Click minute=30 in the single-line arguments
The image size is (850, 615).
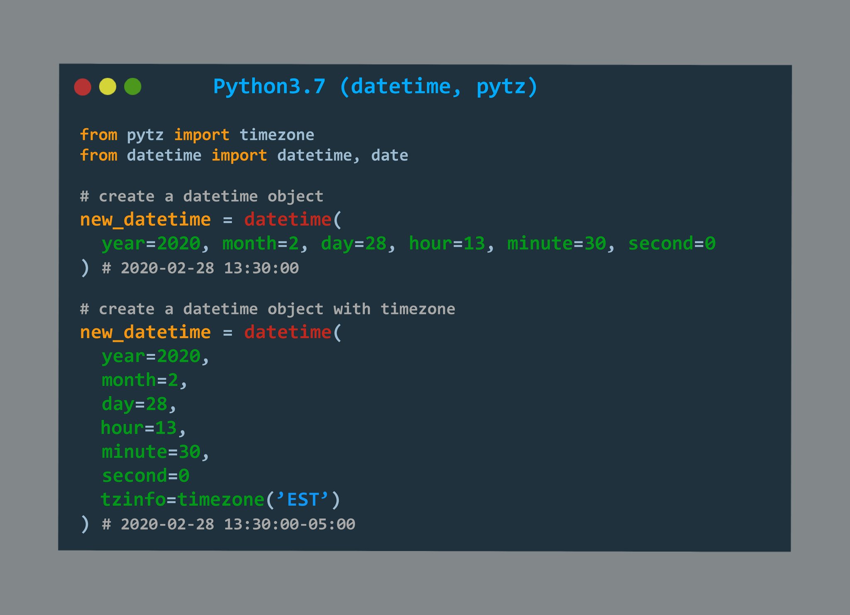click(x=557, y=244)
